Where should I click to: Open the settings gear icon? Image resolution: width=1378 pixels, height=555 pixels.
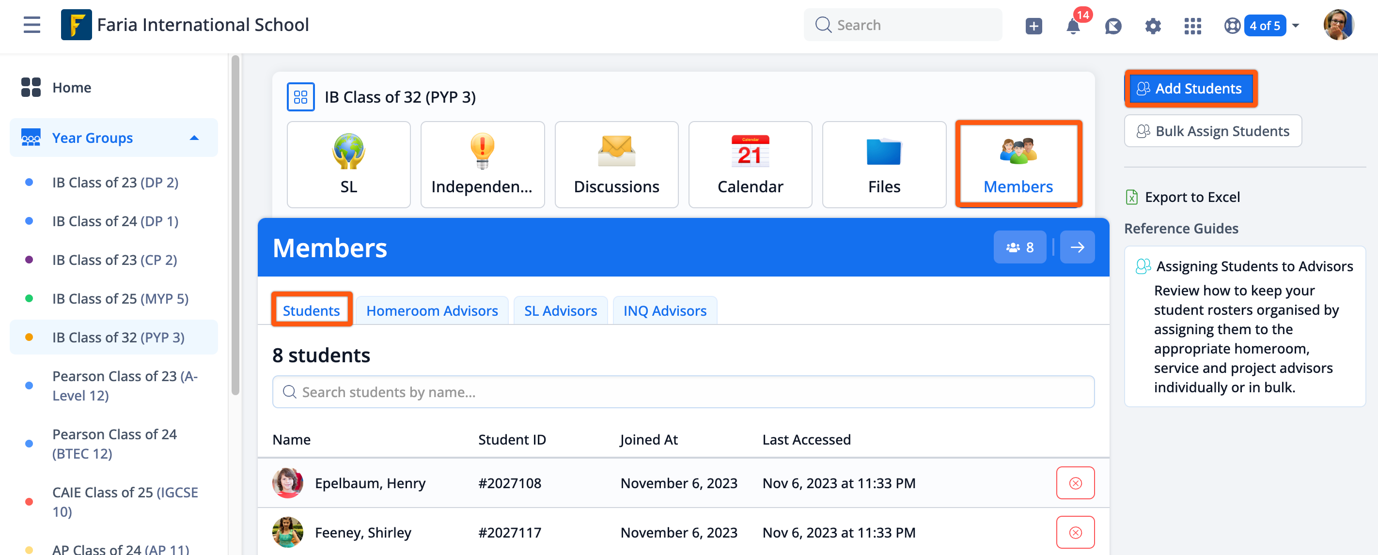click(x=1153, y=25)
